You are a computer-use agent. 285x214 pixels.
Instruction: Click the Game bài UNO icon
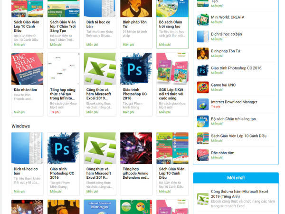tap(203, 87)
